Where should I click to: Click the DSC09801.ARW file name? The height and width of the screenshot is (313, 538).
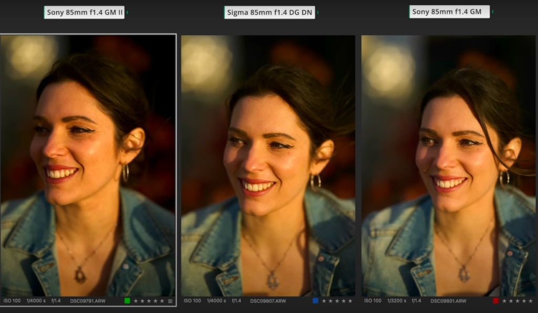click(449, 301)
